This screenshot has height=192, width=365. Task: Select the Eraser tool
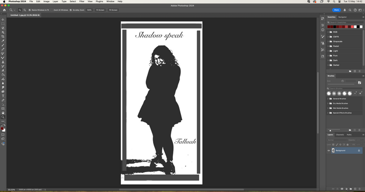(3, 71)
